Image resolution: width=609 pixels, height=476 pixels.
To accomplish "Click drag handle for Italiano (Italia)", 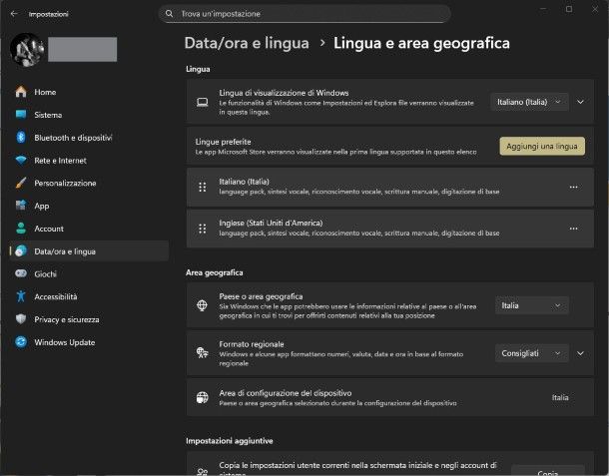I will point(203,188).
